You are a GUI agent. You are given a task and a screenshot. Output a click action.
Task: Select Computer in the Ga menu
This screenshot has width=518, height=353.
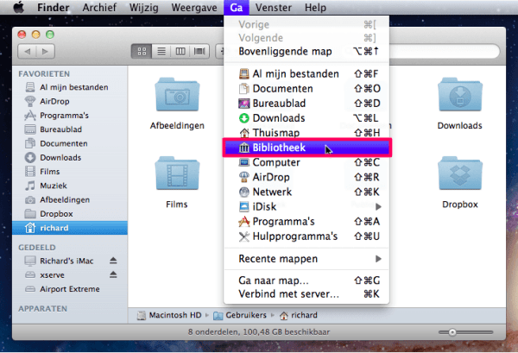coord(306,162)
